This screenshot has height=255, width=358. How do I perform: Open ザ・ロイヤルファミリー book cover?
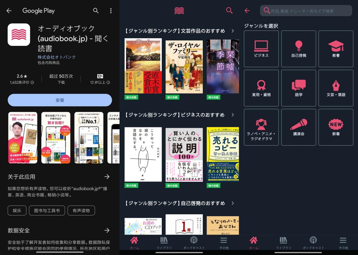click(x=184, y=67)
